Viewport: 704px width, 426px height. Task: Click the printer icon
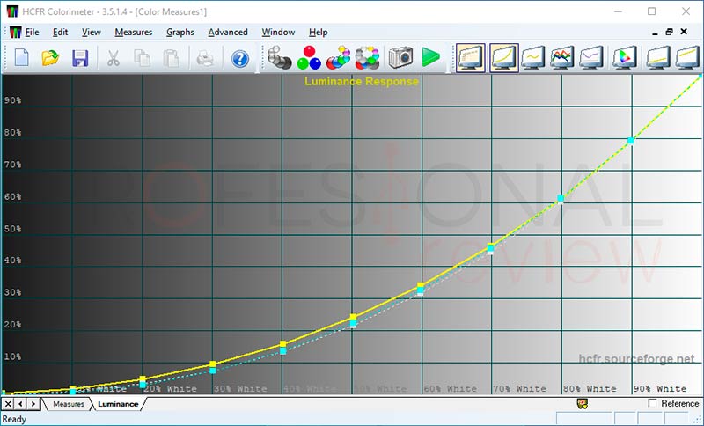coord(206,58)
